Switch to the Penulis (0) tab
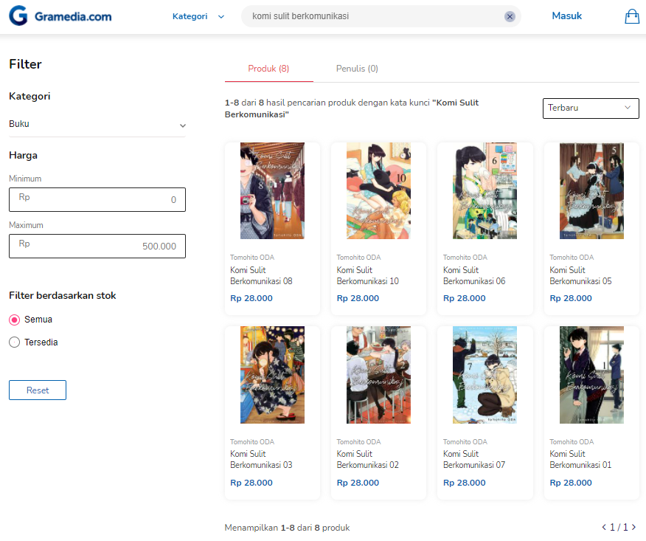This screenshot has width=646, height=541. tap(357, 69)
